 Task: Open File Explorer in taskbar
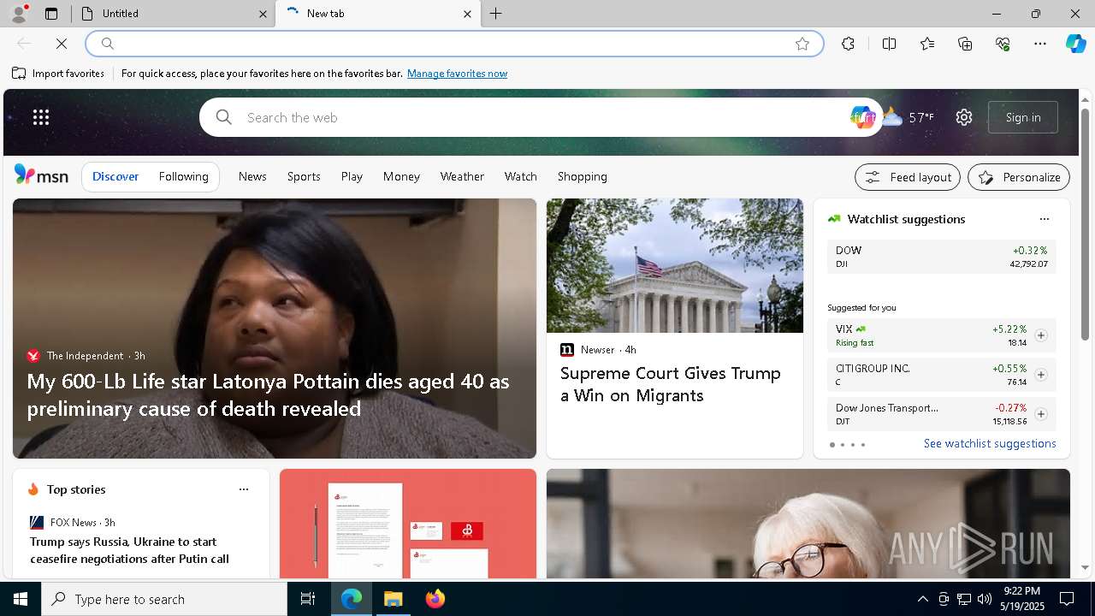click(394, 599)
